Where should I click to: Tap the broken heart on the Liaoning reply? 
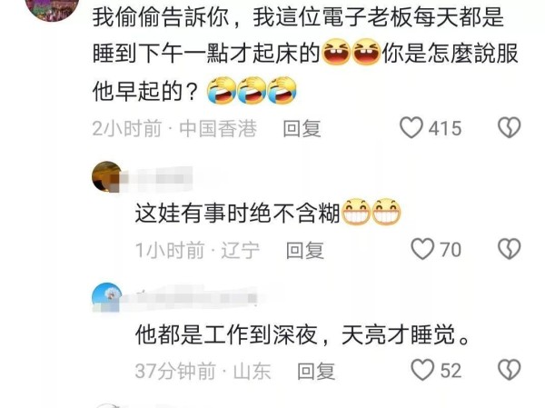510,249
